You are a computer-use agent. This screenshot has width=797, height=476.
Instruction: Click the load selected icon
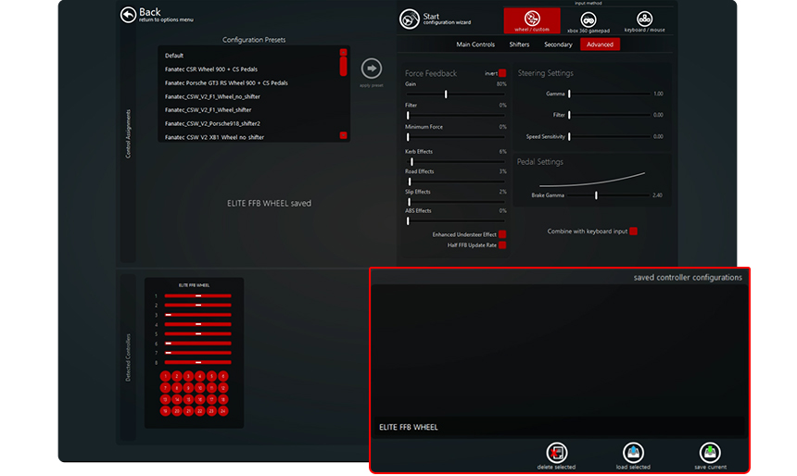click(633, 452)
